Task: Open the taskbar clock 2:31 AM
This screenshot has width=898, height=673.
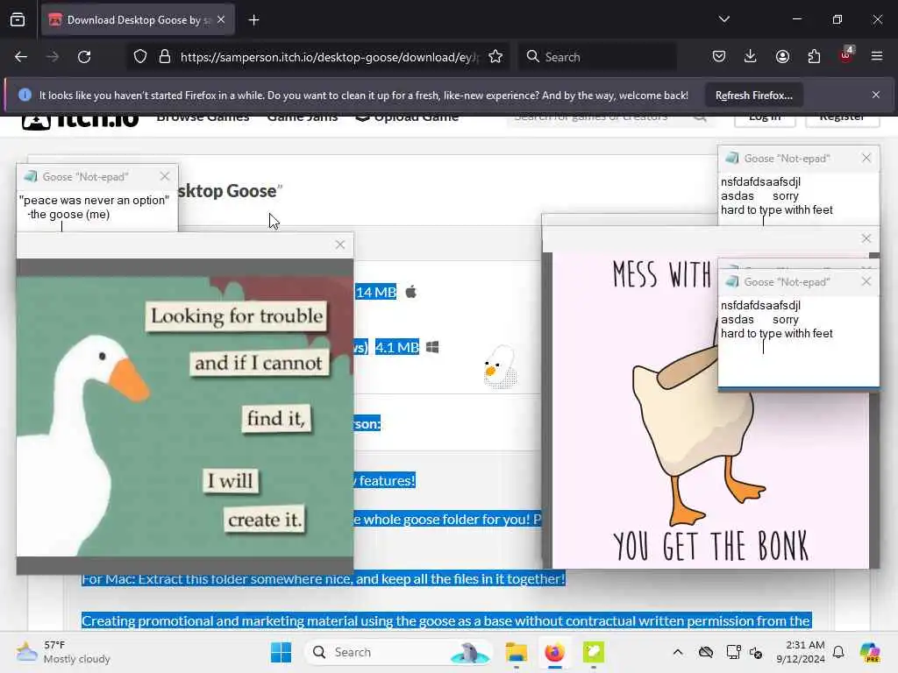Action: coord(801,652)
